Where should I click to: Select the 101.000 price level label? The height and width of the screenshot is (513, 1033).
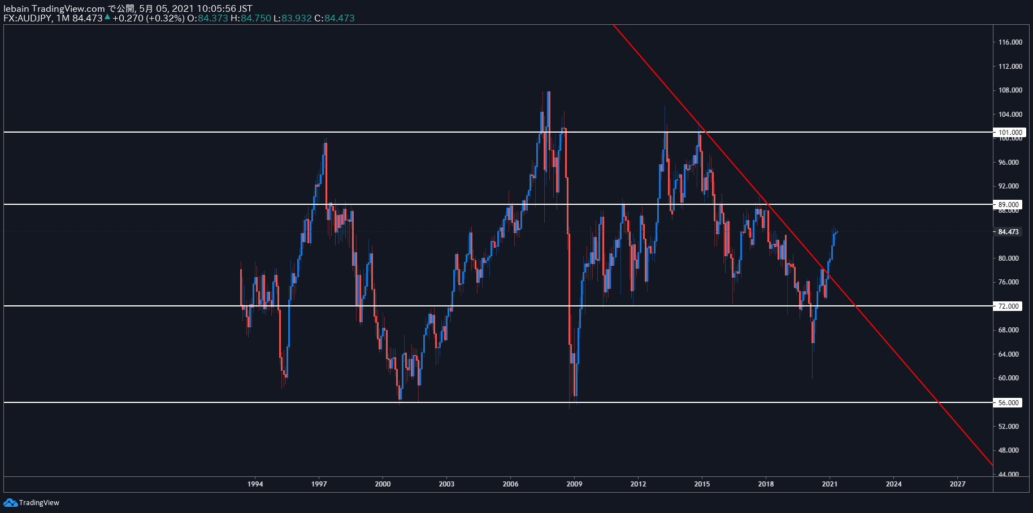coord(1009,133)
